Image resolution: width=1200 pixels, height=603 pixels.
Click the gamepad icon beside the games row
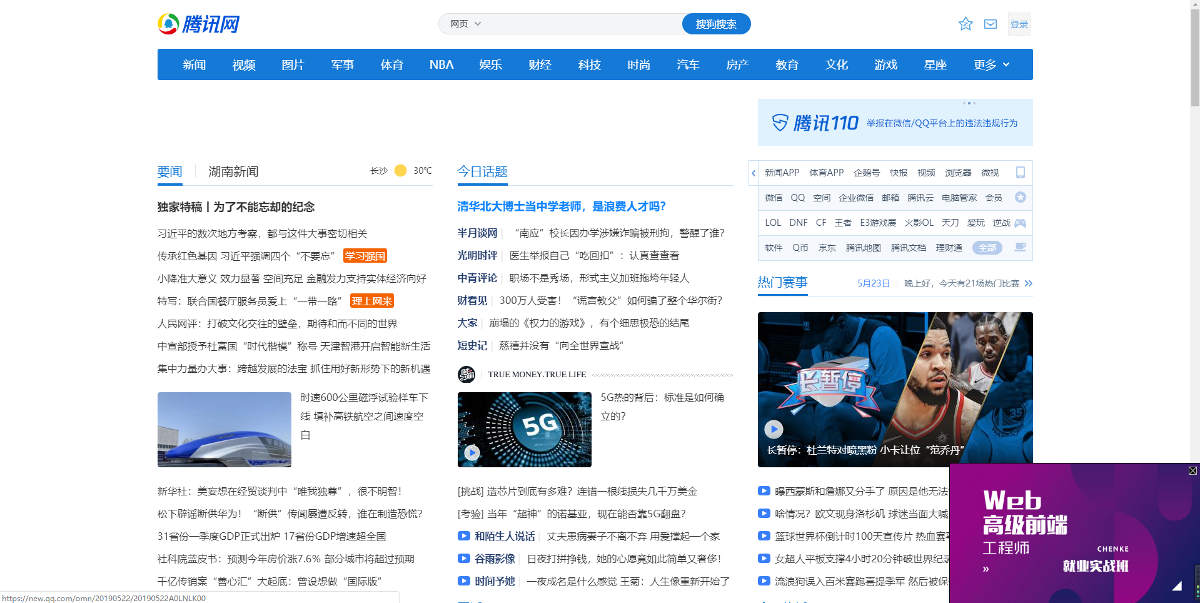click(x=1020, y=223)
